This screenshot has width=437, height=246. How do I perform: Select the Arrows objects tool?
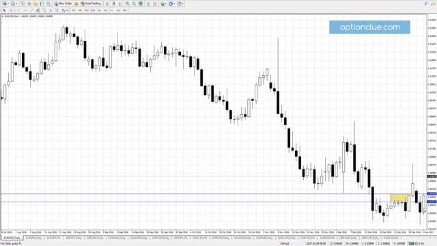[x=64, y=10]
